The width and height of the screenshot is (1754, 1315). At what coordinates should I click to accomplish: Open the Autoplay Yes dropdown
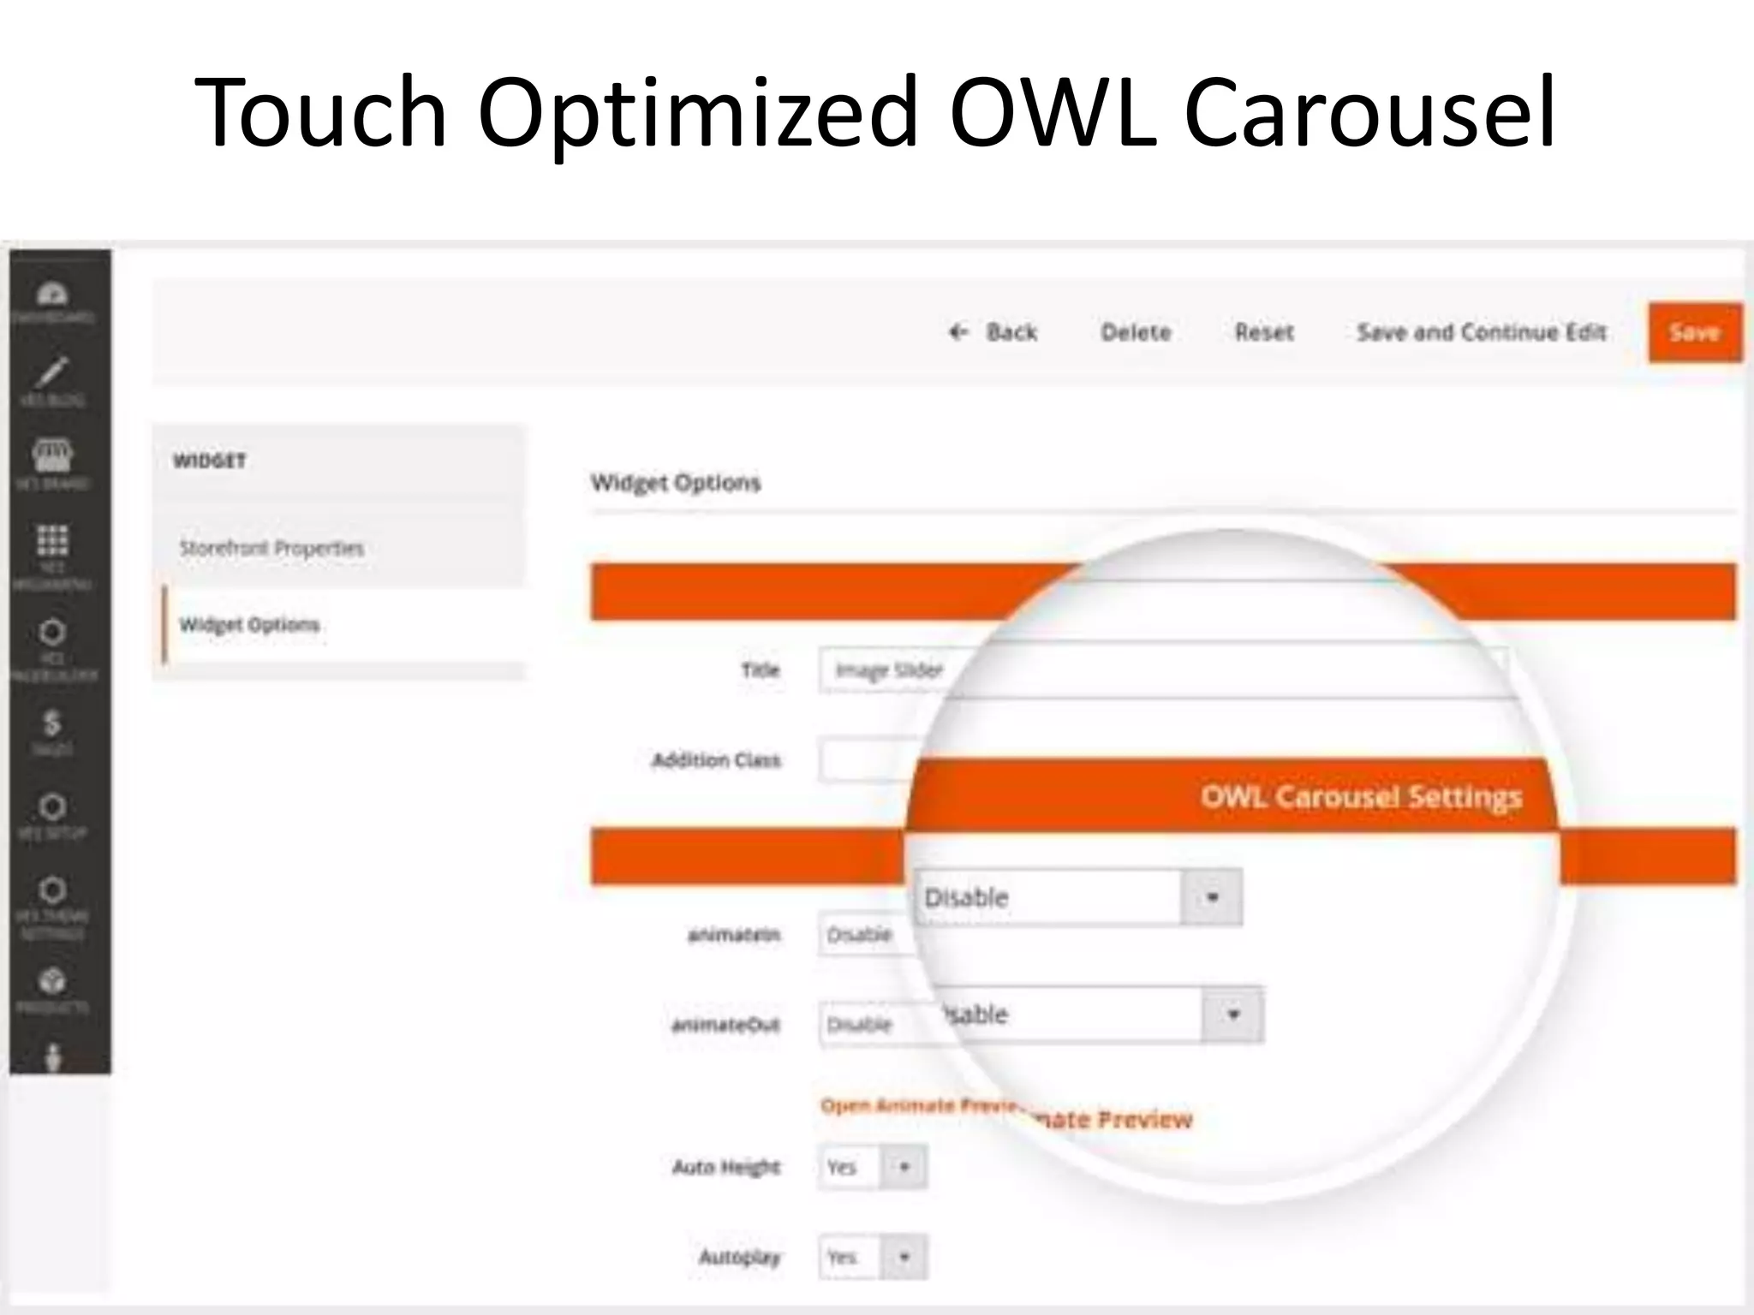tap(873, 1257)
